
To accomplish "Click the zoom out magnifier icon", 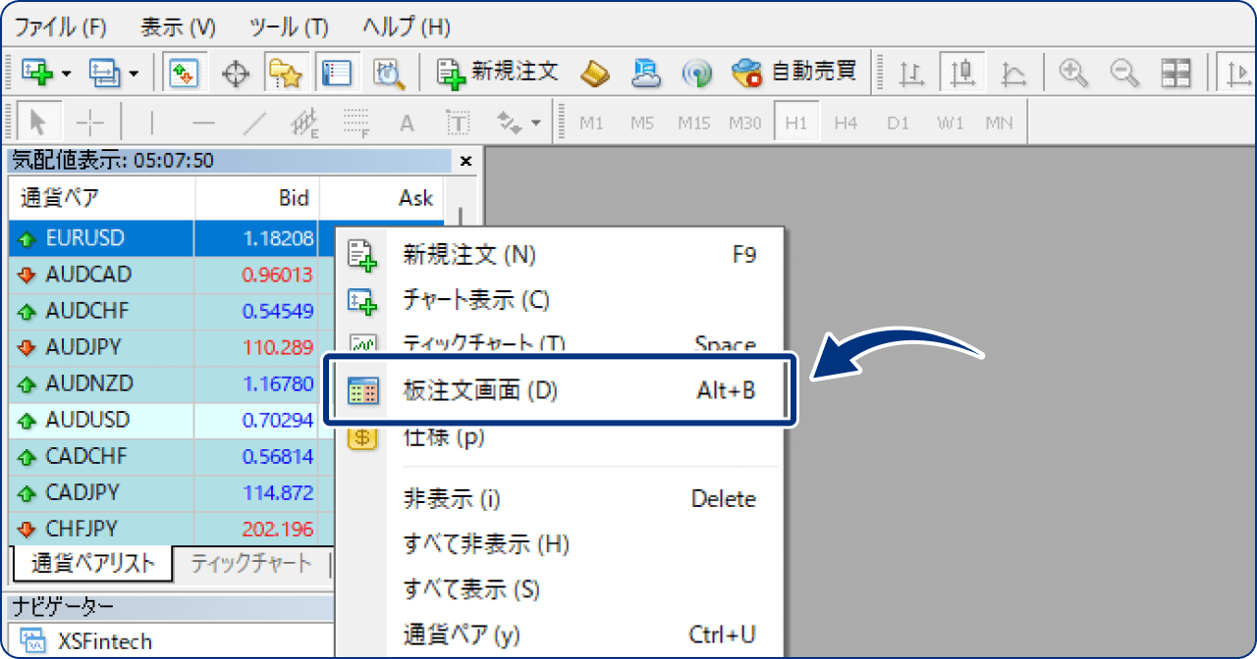I will click(x=1123, y=72).
